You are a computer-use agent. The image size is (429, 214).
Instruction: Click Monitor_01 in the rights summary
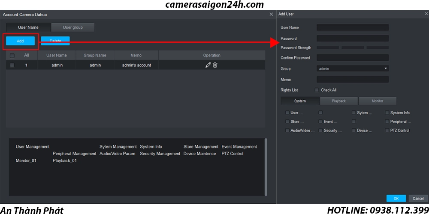26,161
